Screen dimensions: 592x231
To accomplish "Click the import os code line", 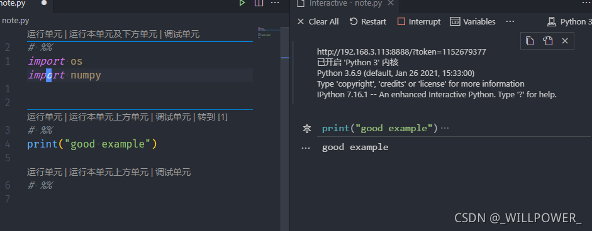I will (55, 61).
